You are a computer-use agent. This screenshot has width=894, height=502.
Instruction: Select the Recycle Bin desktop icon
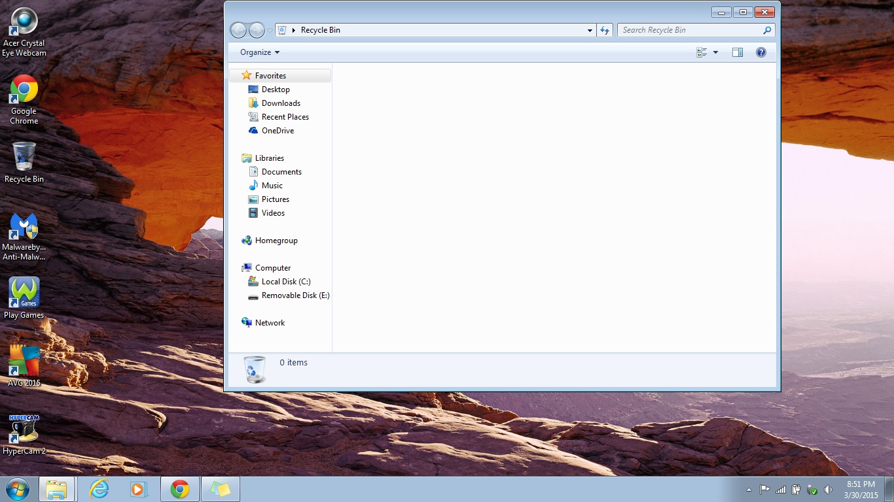(24, 162)
